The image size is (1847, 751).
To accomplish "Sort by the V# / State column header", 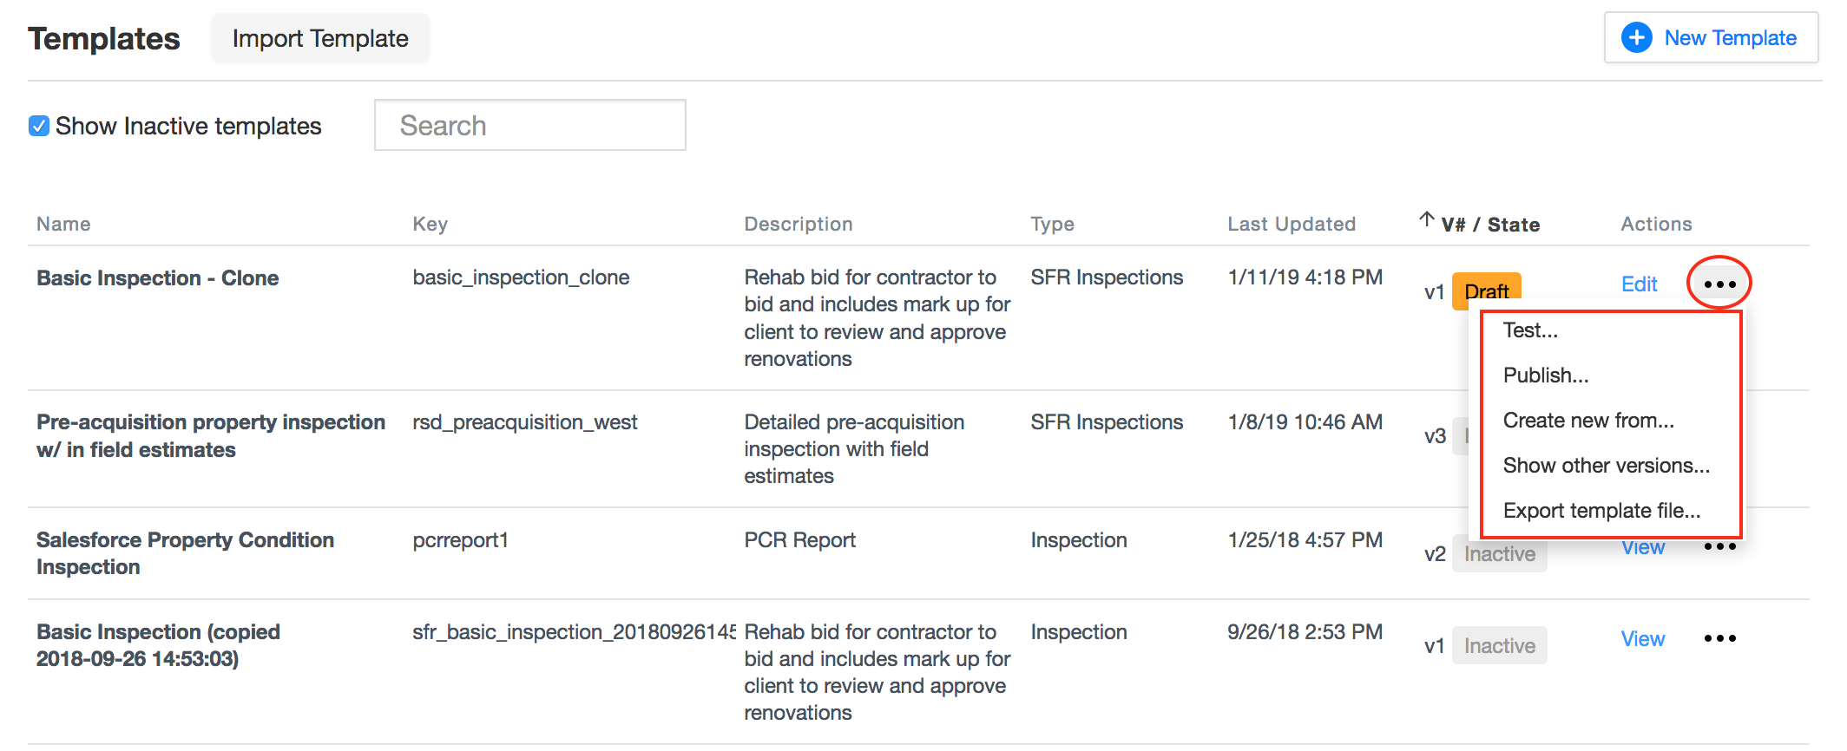I will (x=1490, y=225).
